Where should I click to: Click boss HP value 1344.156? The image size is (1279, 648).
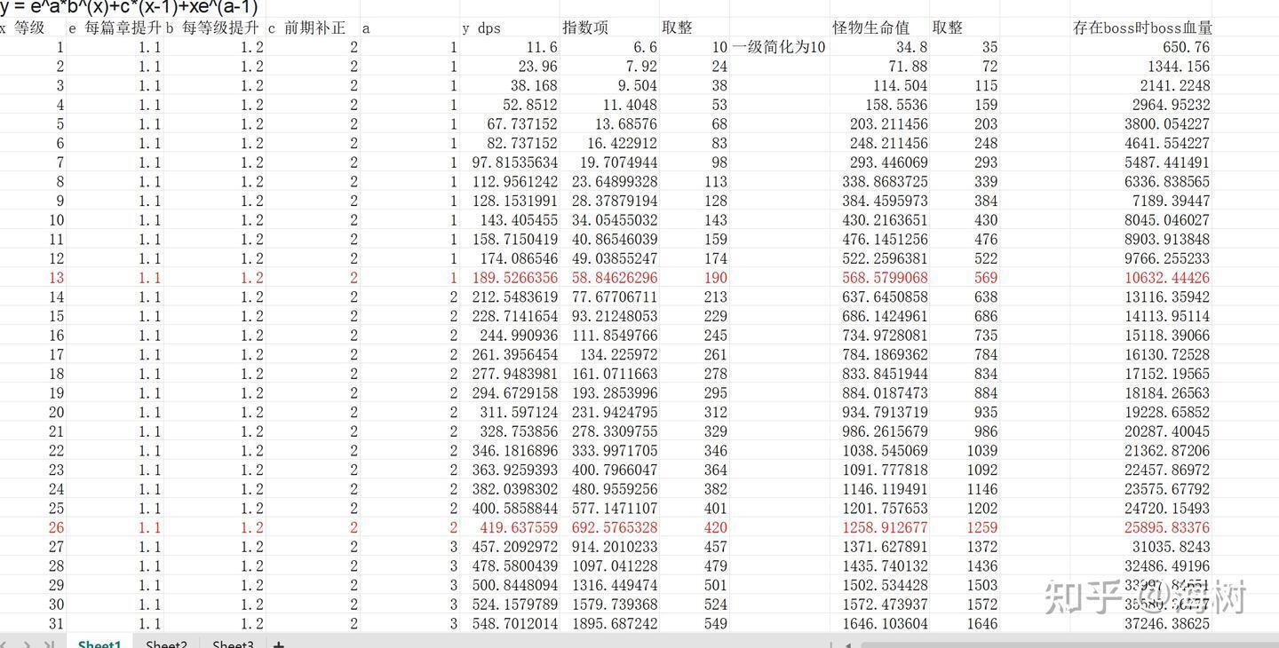click(1141, 67)
